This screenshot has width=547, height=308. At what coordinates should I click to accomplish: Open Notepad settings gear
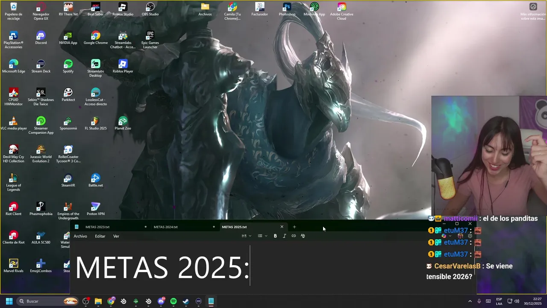pos(470,236)
